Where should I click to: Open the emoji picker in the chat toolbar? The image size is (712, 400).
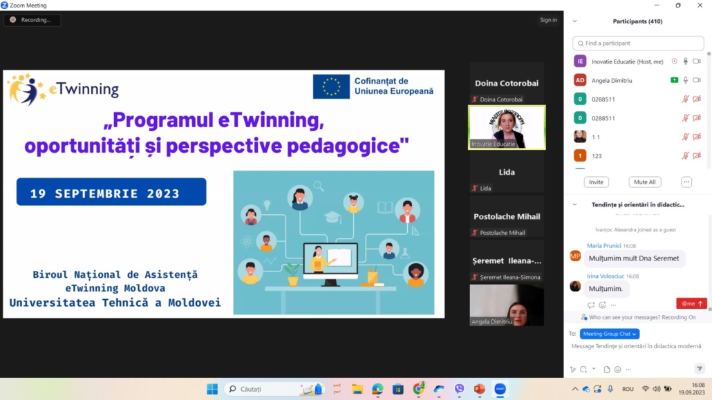(618, 370)
